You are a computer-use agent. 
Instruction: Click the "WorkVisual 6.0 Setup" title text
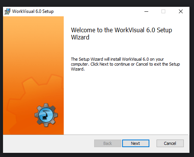(x=33, y=11)
